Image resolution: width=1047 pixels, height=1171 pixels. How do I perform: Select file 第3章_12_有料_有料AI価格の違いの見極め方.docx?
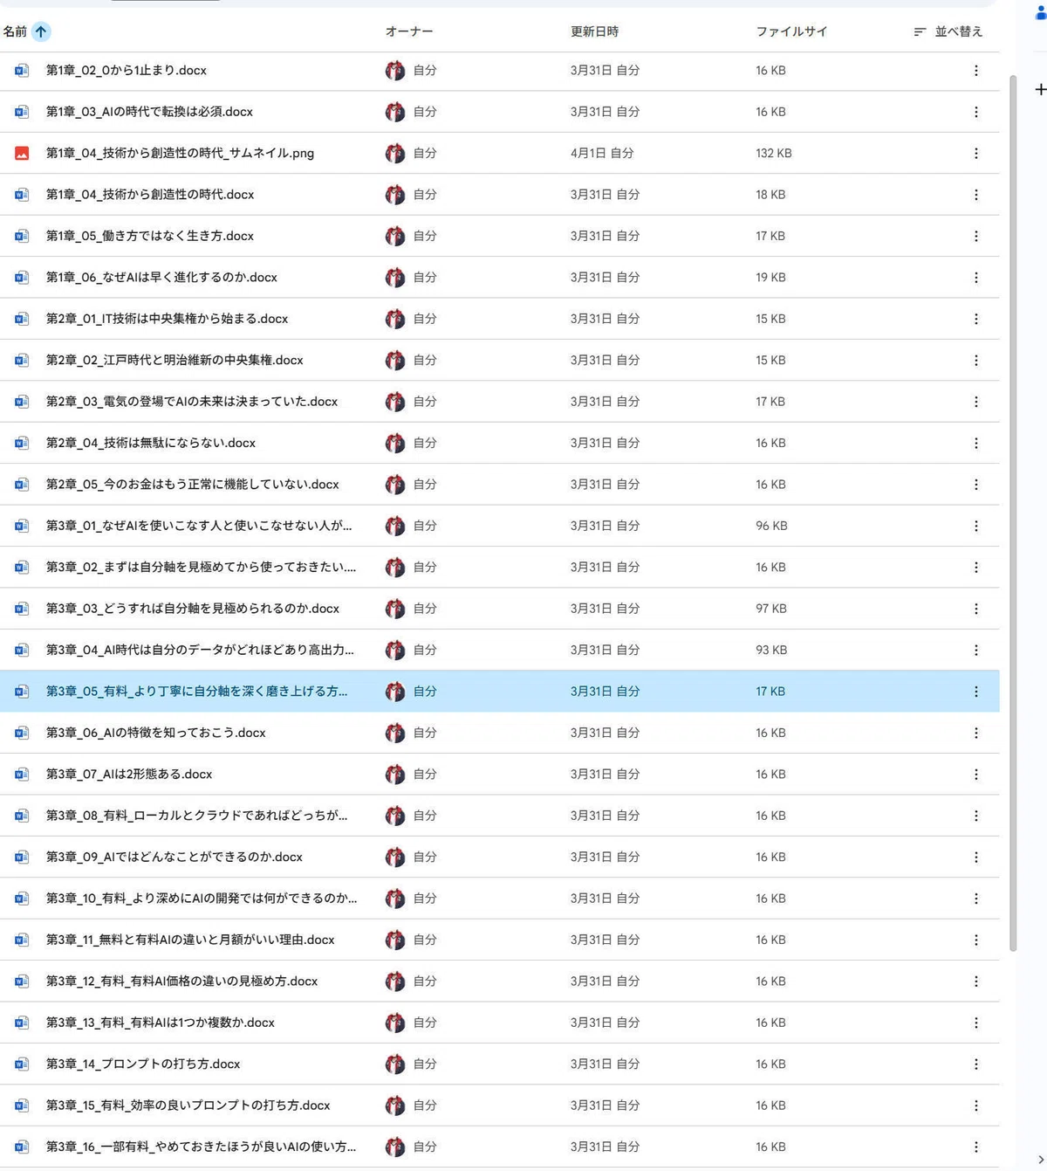coord(500,982)
